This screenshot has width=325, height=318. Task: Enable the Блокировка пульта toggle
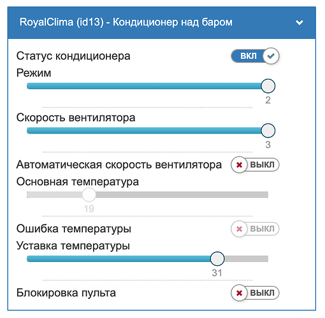[x=255, y=293]
